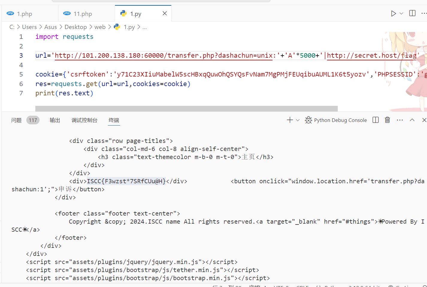Click the jquery.min.js script line

(132, 262)
